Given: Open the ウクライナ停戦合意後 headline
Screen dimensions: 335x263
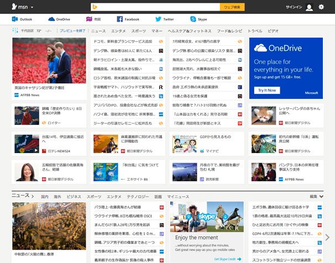Looking at the screenshot, I should click(x=202, y=78).
